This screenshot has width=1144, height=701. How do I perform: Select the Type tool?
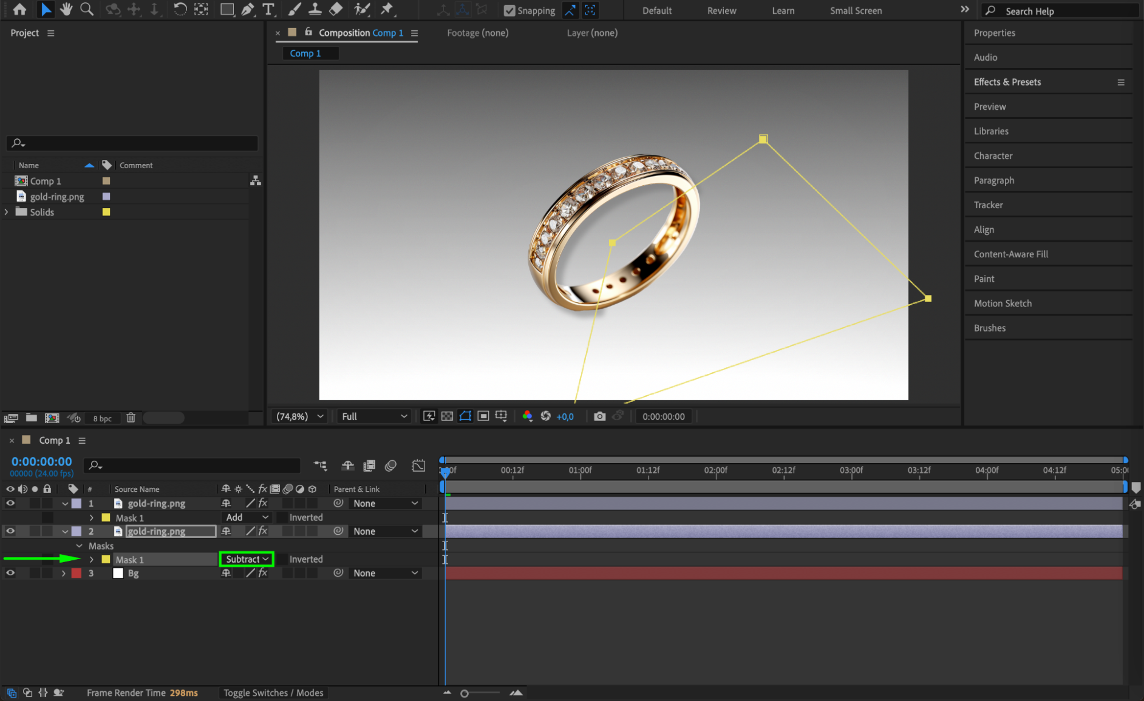click(x=268, y=10)
